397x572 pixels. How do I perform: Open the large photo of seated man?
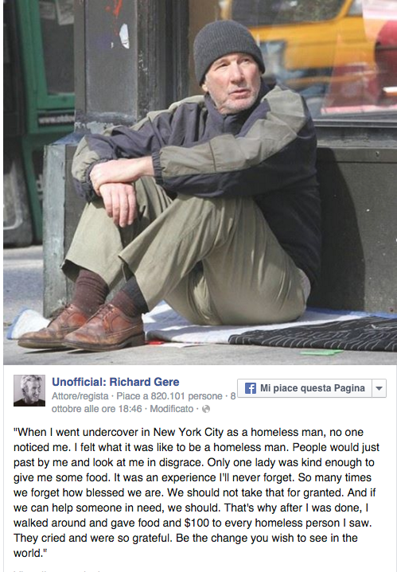[x=200, y=182]
